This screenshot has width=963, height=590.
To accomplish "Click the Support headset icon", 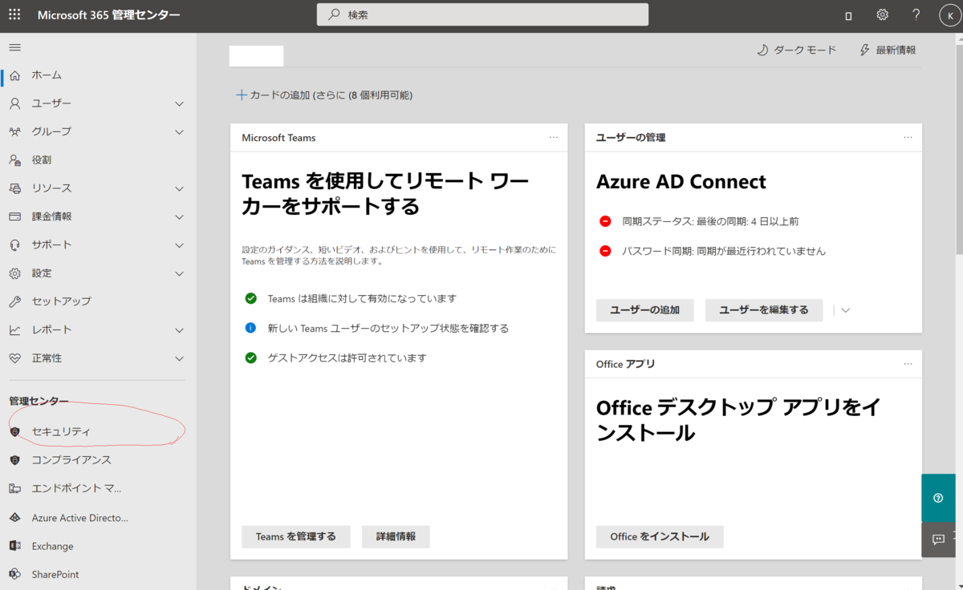I will click(x=14, y=244).
